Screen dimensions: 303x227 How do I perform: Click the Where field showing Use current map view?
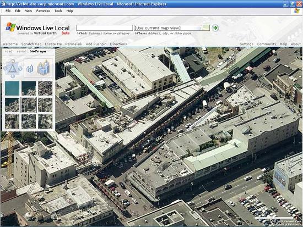pos(172,28)
